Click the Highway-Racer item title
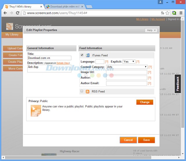 pyautogui.click(x=69, y=151)
